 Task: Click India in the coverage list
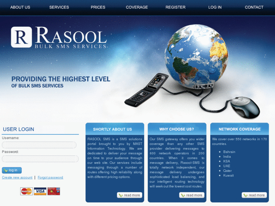227,156
